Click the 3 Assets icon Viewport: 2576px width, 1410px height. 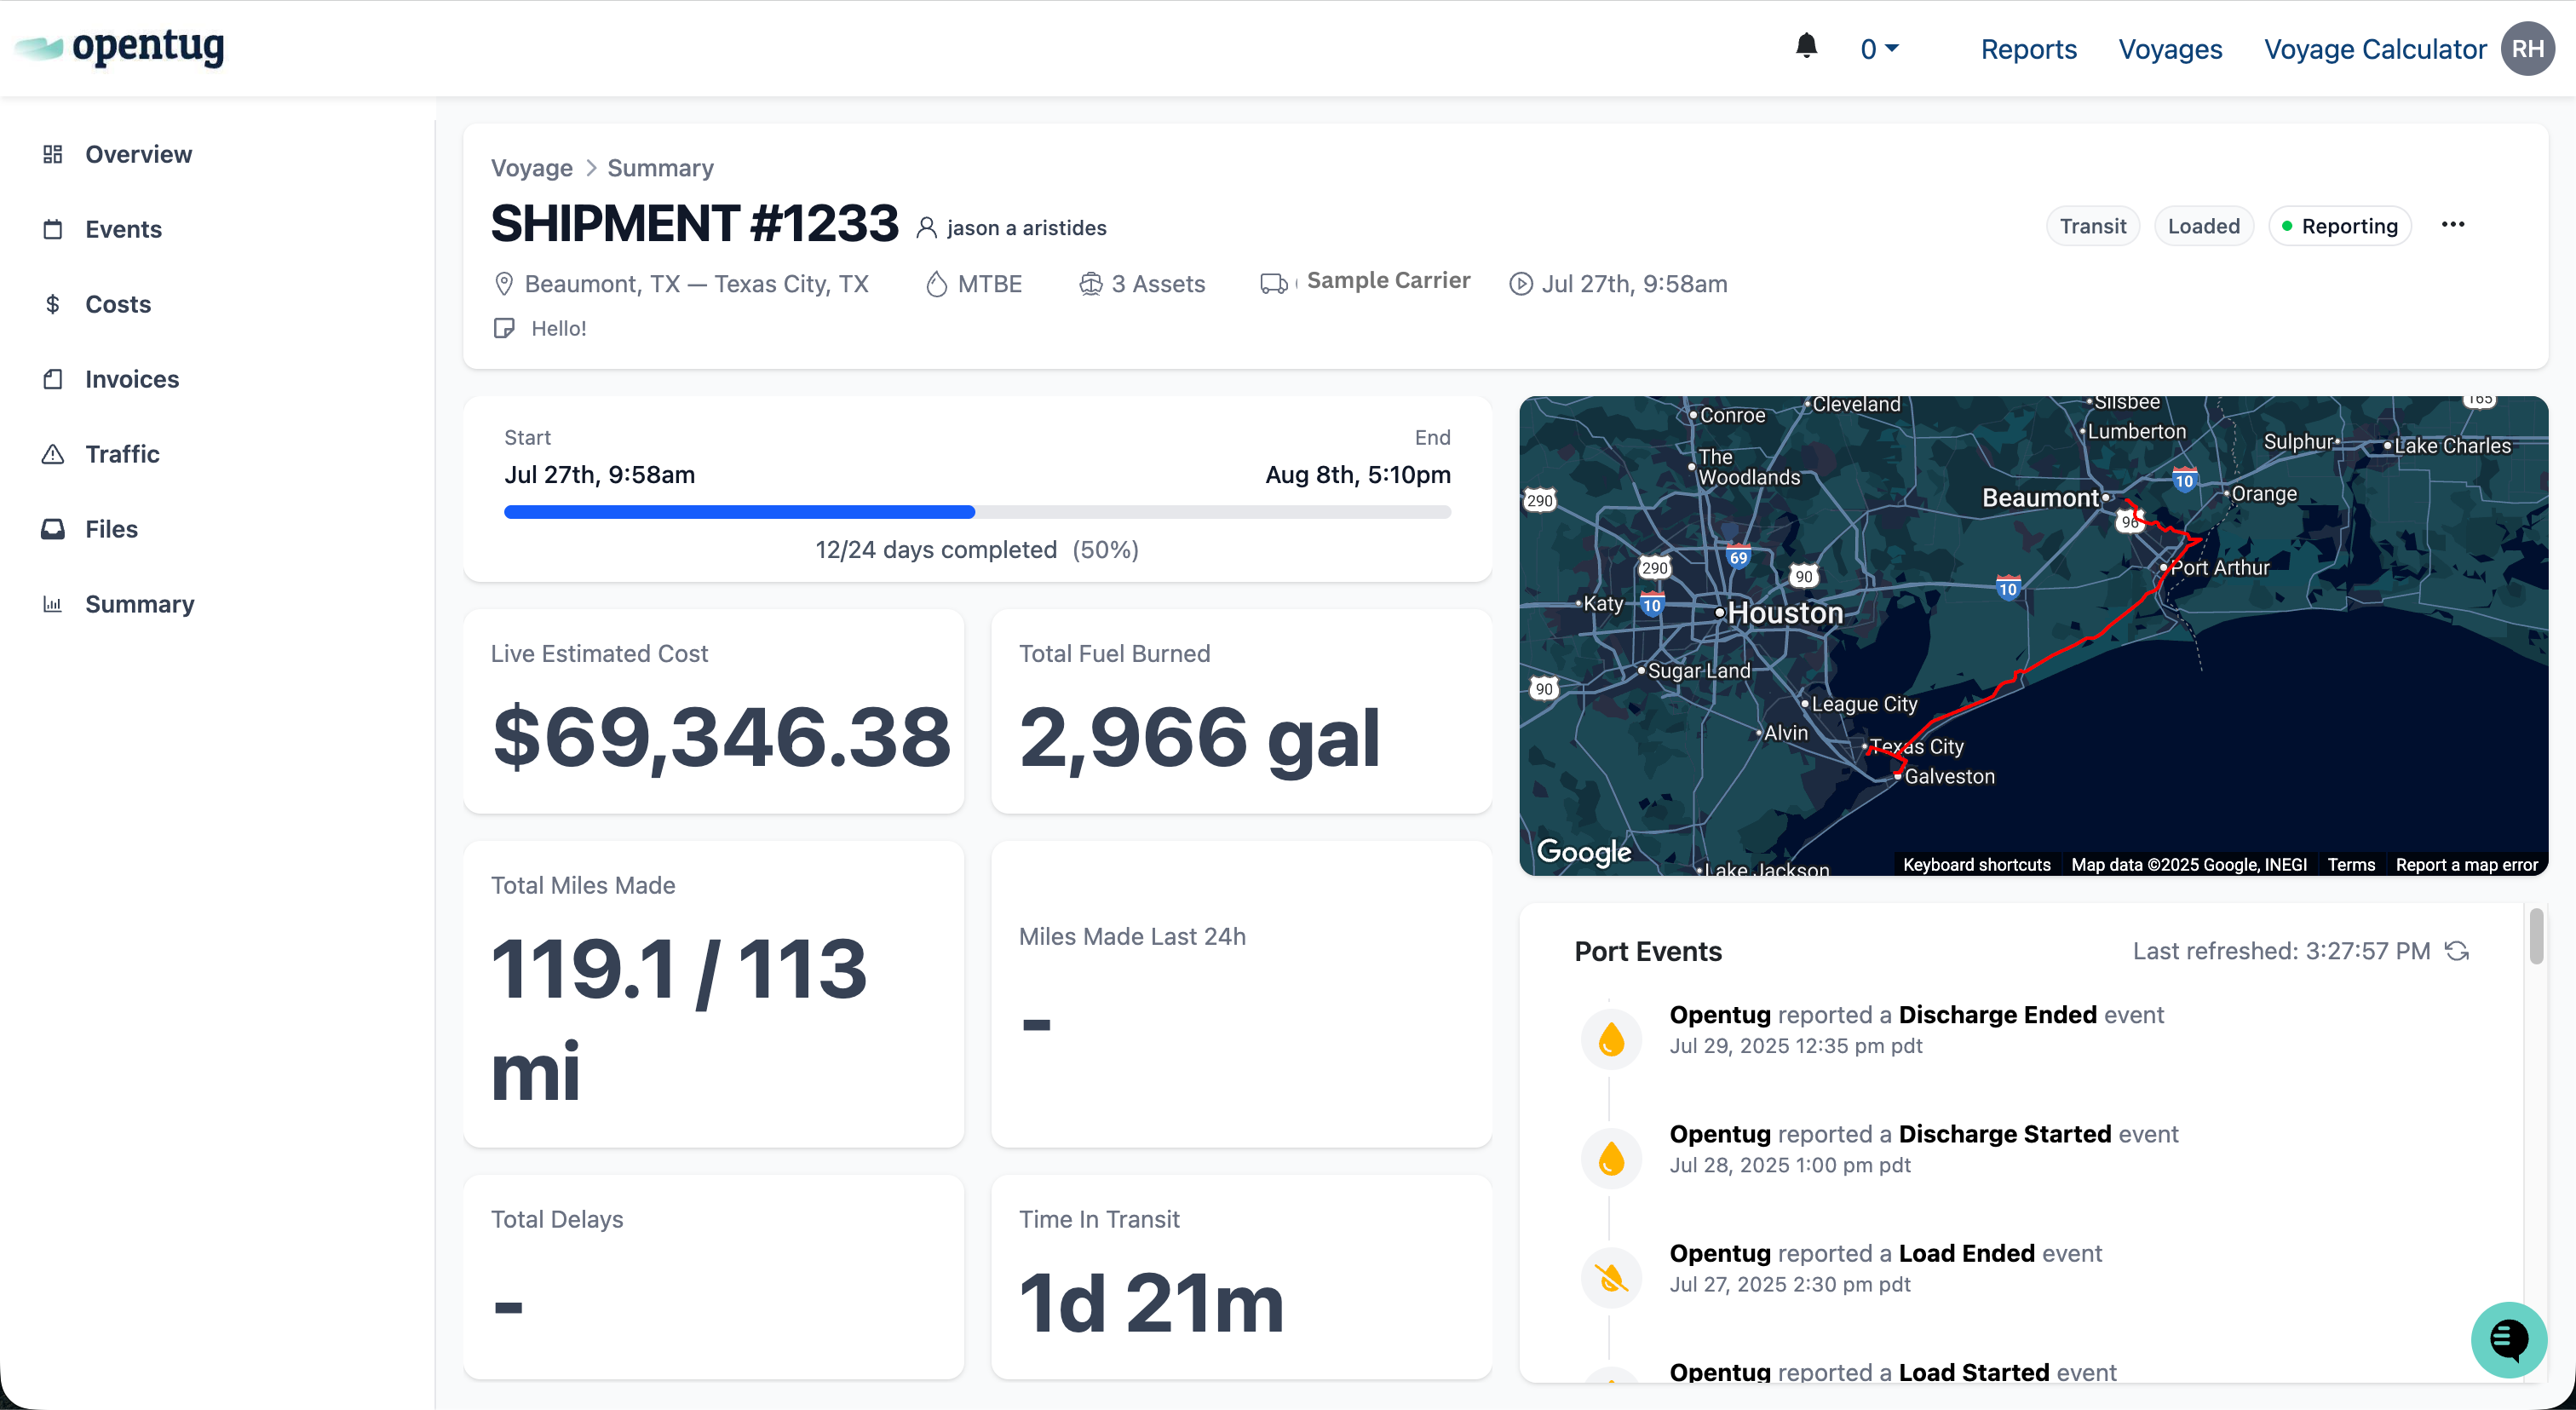pos(1090,284)
